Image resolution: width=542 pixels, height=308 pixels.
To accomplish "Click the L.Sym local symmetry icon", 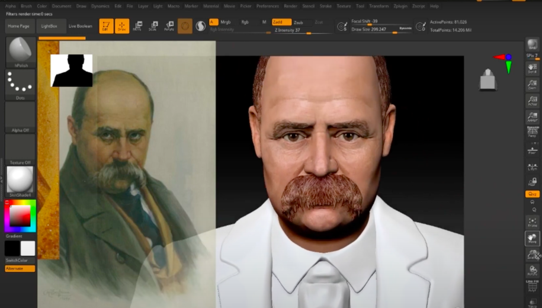I will (x=533, y=166).
